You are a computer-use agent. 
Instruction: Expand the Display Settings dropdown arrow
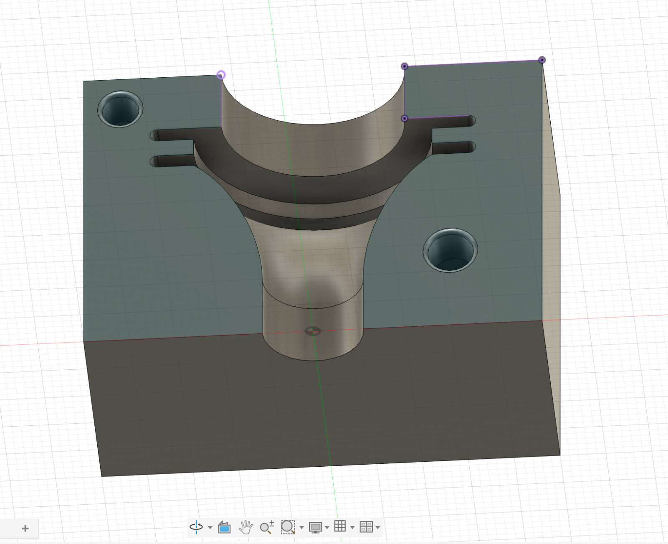[x=327, y=527]
